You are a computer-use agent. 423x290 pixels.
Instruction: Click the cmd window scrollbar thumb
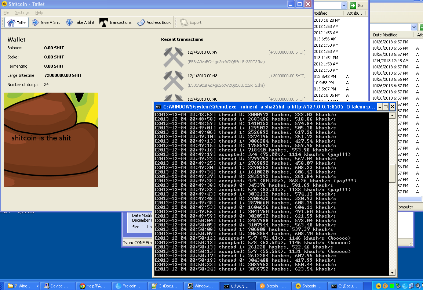pos(393,173)
